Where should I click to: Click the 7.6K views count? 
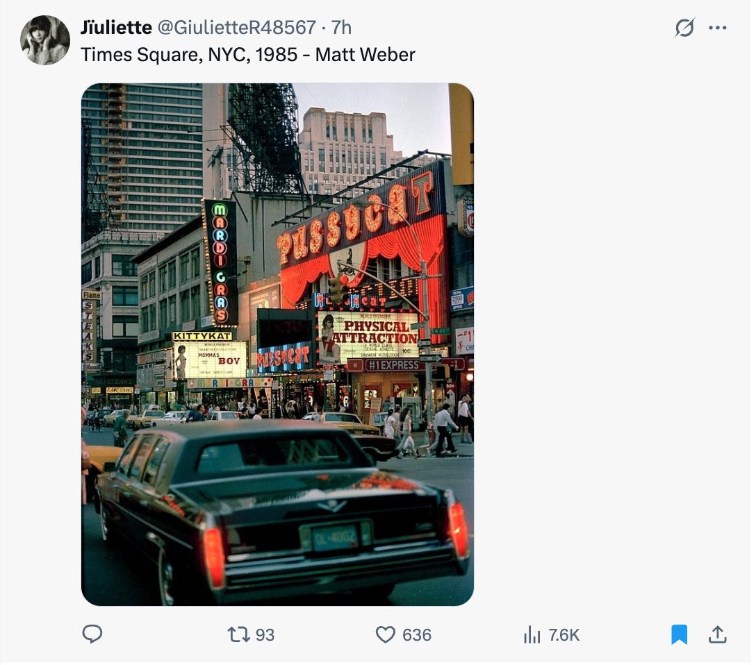564,635
